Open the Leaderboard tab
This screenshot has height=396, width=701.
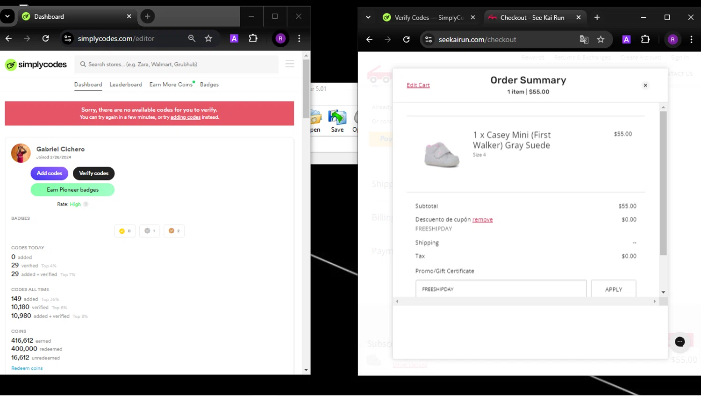tap(126, 85)
